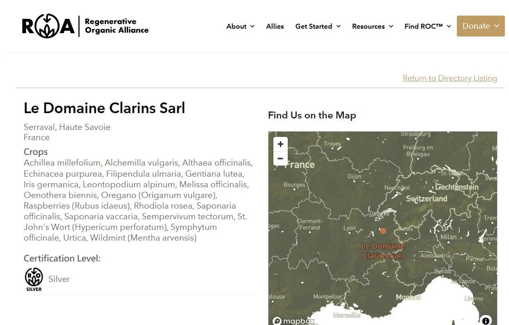509x325 pixels.
Task: Open the Find ROC™ menu
Action: coord(428,26)
